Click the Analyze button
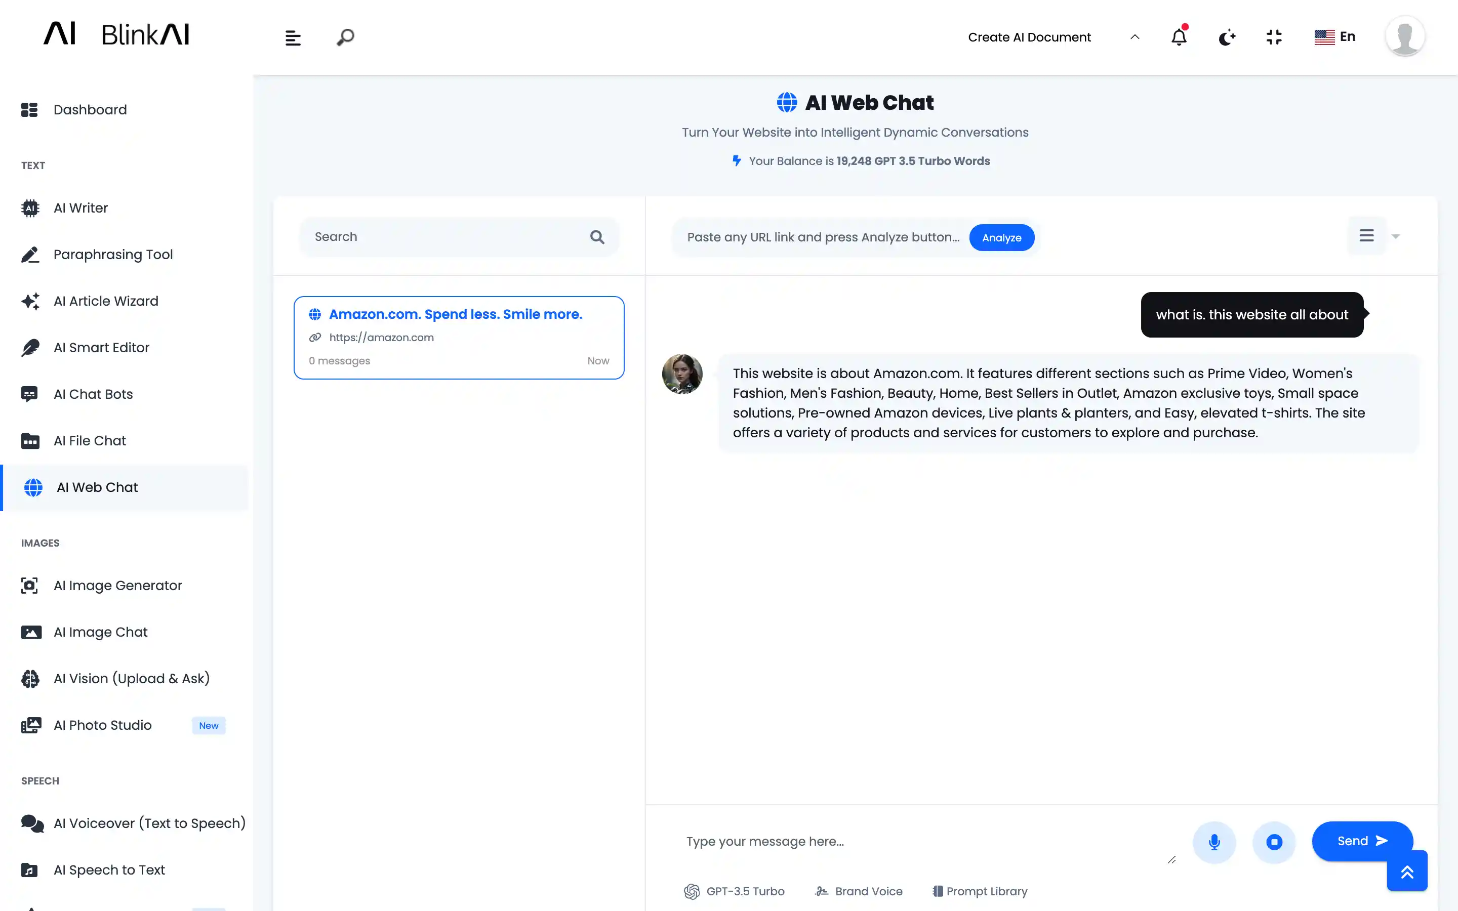The image size is (1458, 911). (x=1000, y=236)
